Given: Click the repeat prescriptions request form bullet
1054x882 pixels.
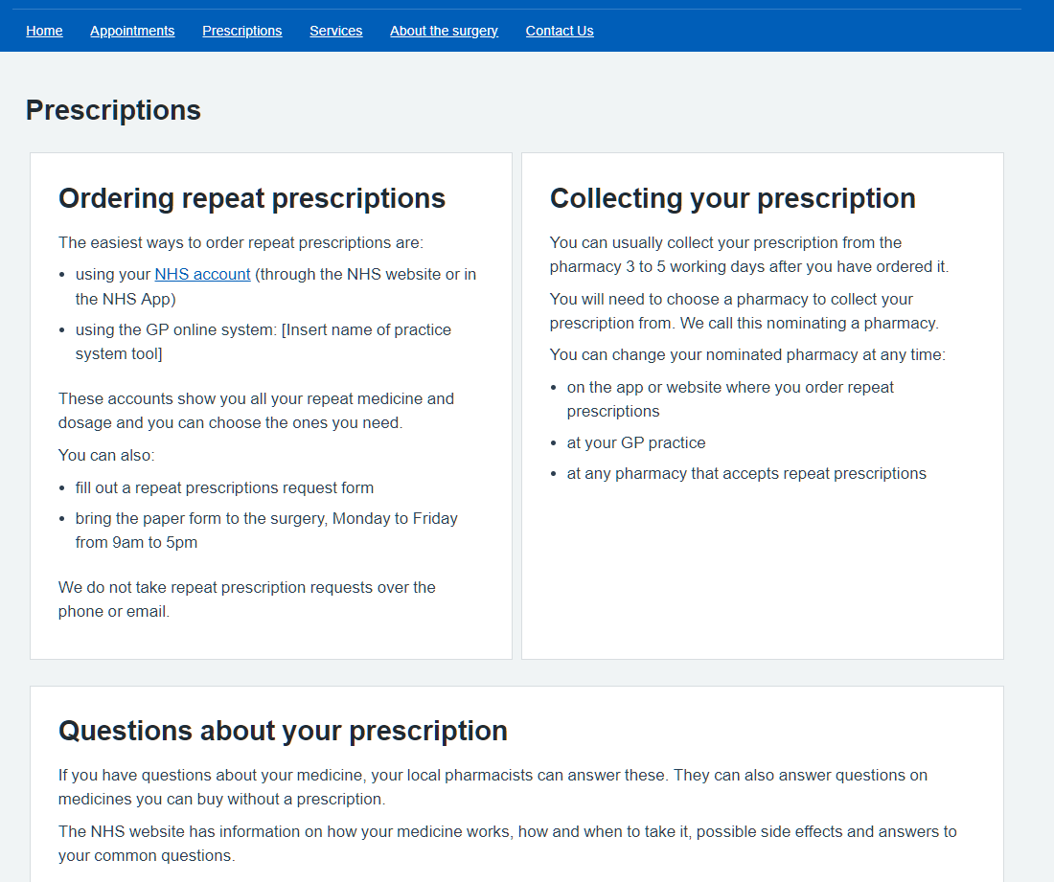Looking at the screenshot, I should click(x=224, y=487).
